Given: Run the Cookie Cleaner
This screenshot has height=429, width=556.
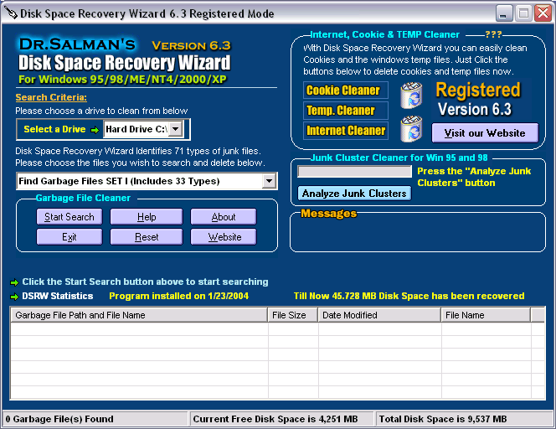Looking at the screenshot, I should coord(346,90).
